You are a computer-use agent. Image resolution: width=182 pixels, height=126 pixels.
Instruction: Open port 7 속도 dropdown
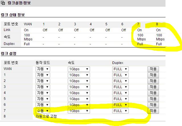click(x=79, y=111)
